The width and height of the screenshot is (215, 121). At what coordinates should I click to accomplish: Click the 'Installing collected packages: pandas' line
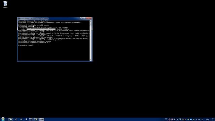(34, 41)
